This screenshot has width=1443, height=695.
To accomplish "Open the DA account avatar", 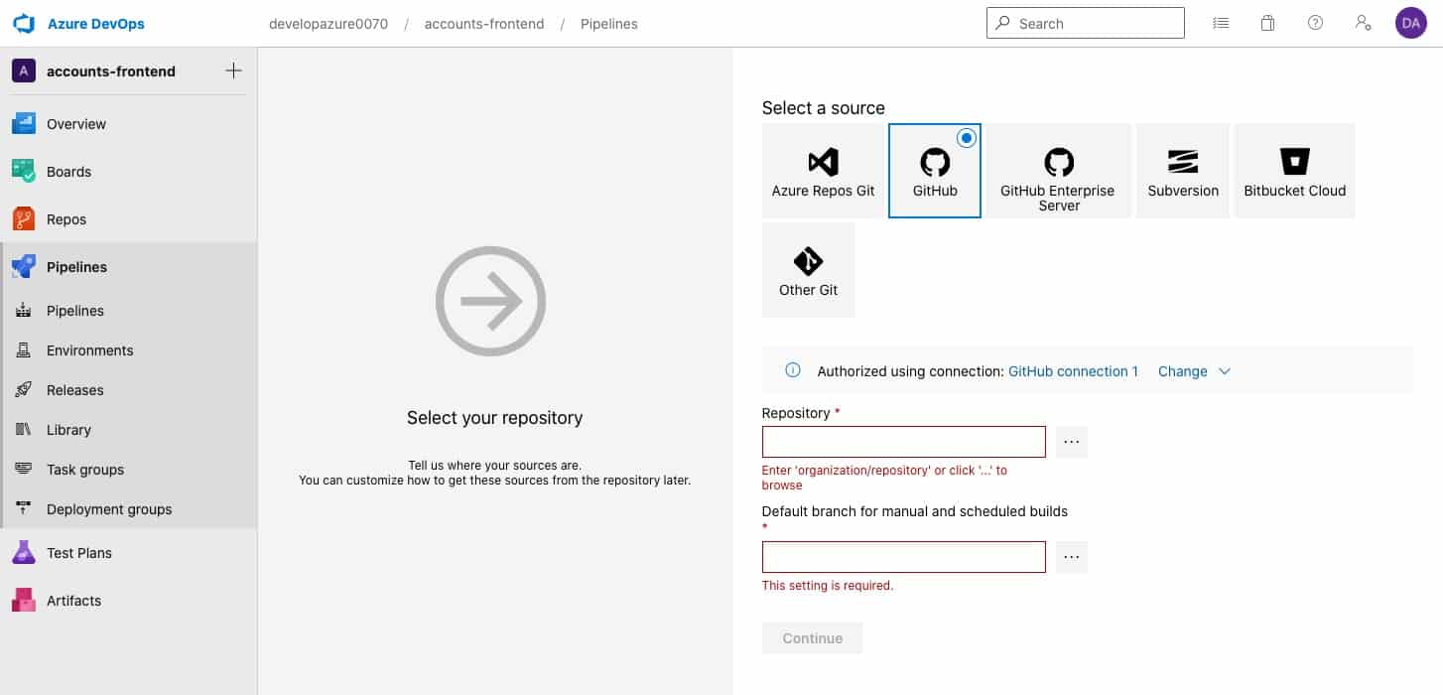I will coord(1410,23).
